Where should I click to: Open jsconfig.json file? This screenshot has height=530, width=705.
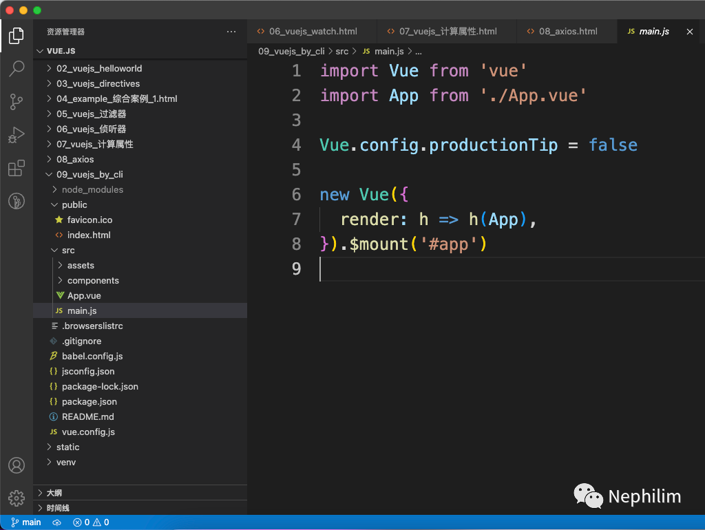coord(140,371)
